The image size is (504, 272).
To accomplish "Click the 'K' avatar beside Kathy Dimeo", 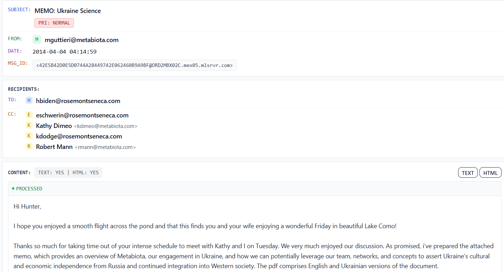I will (x=29, y=125).
